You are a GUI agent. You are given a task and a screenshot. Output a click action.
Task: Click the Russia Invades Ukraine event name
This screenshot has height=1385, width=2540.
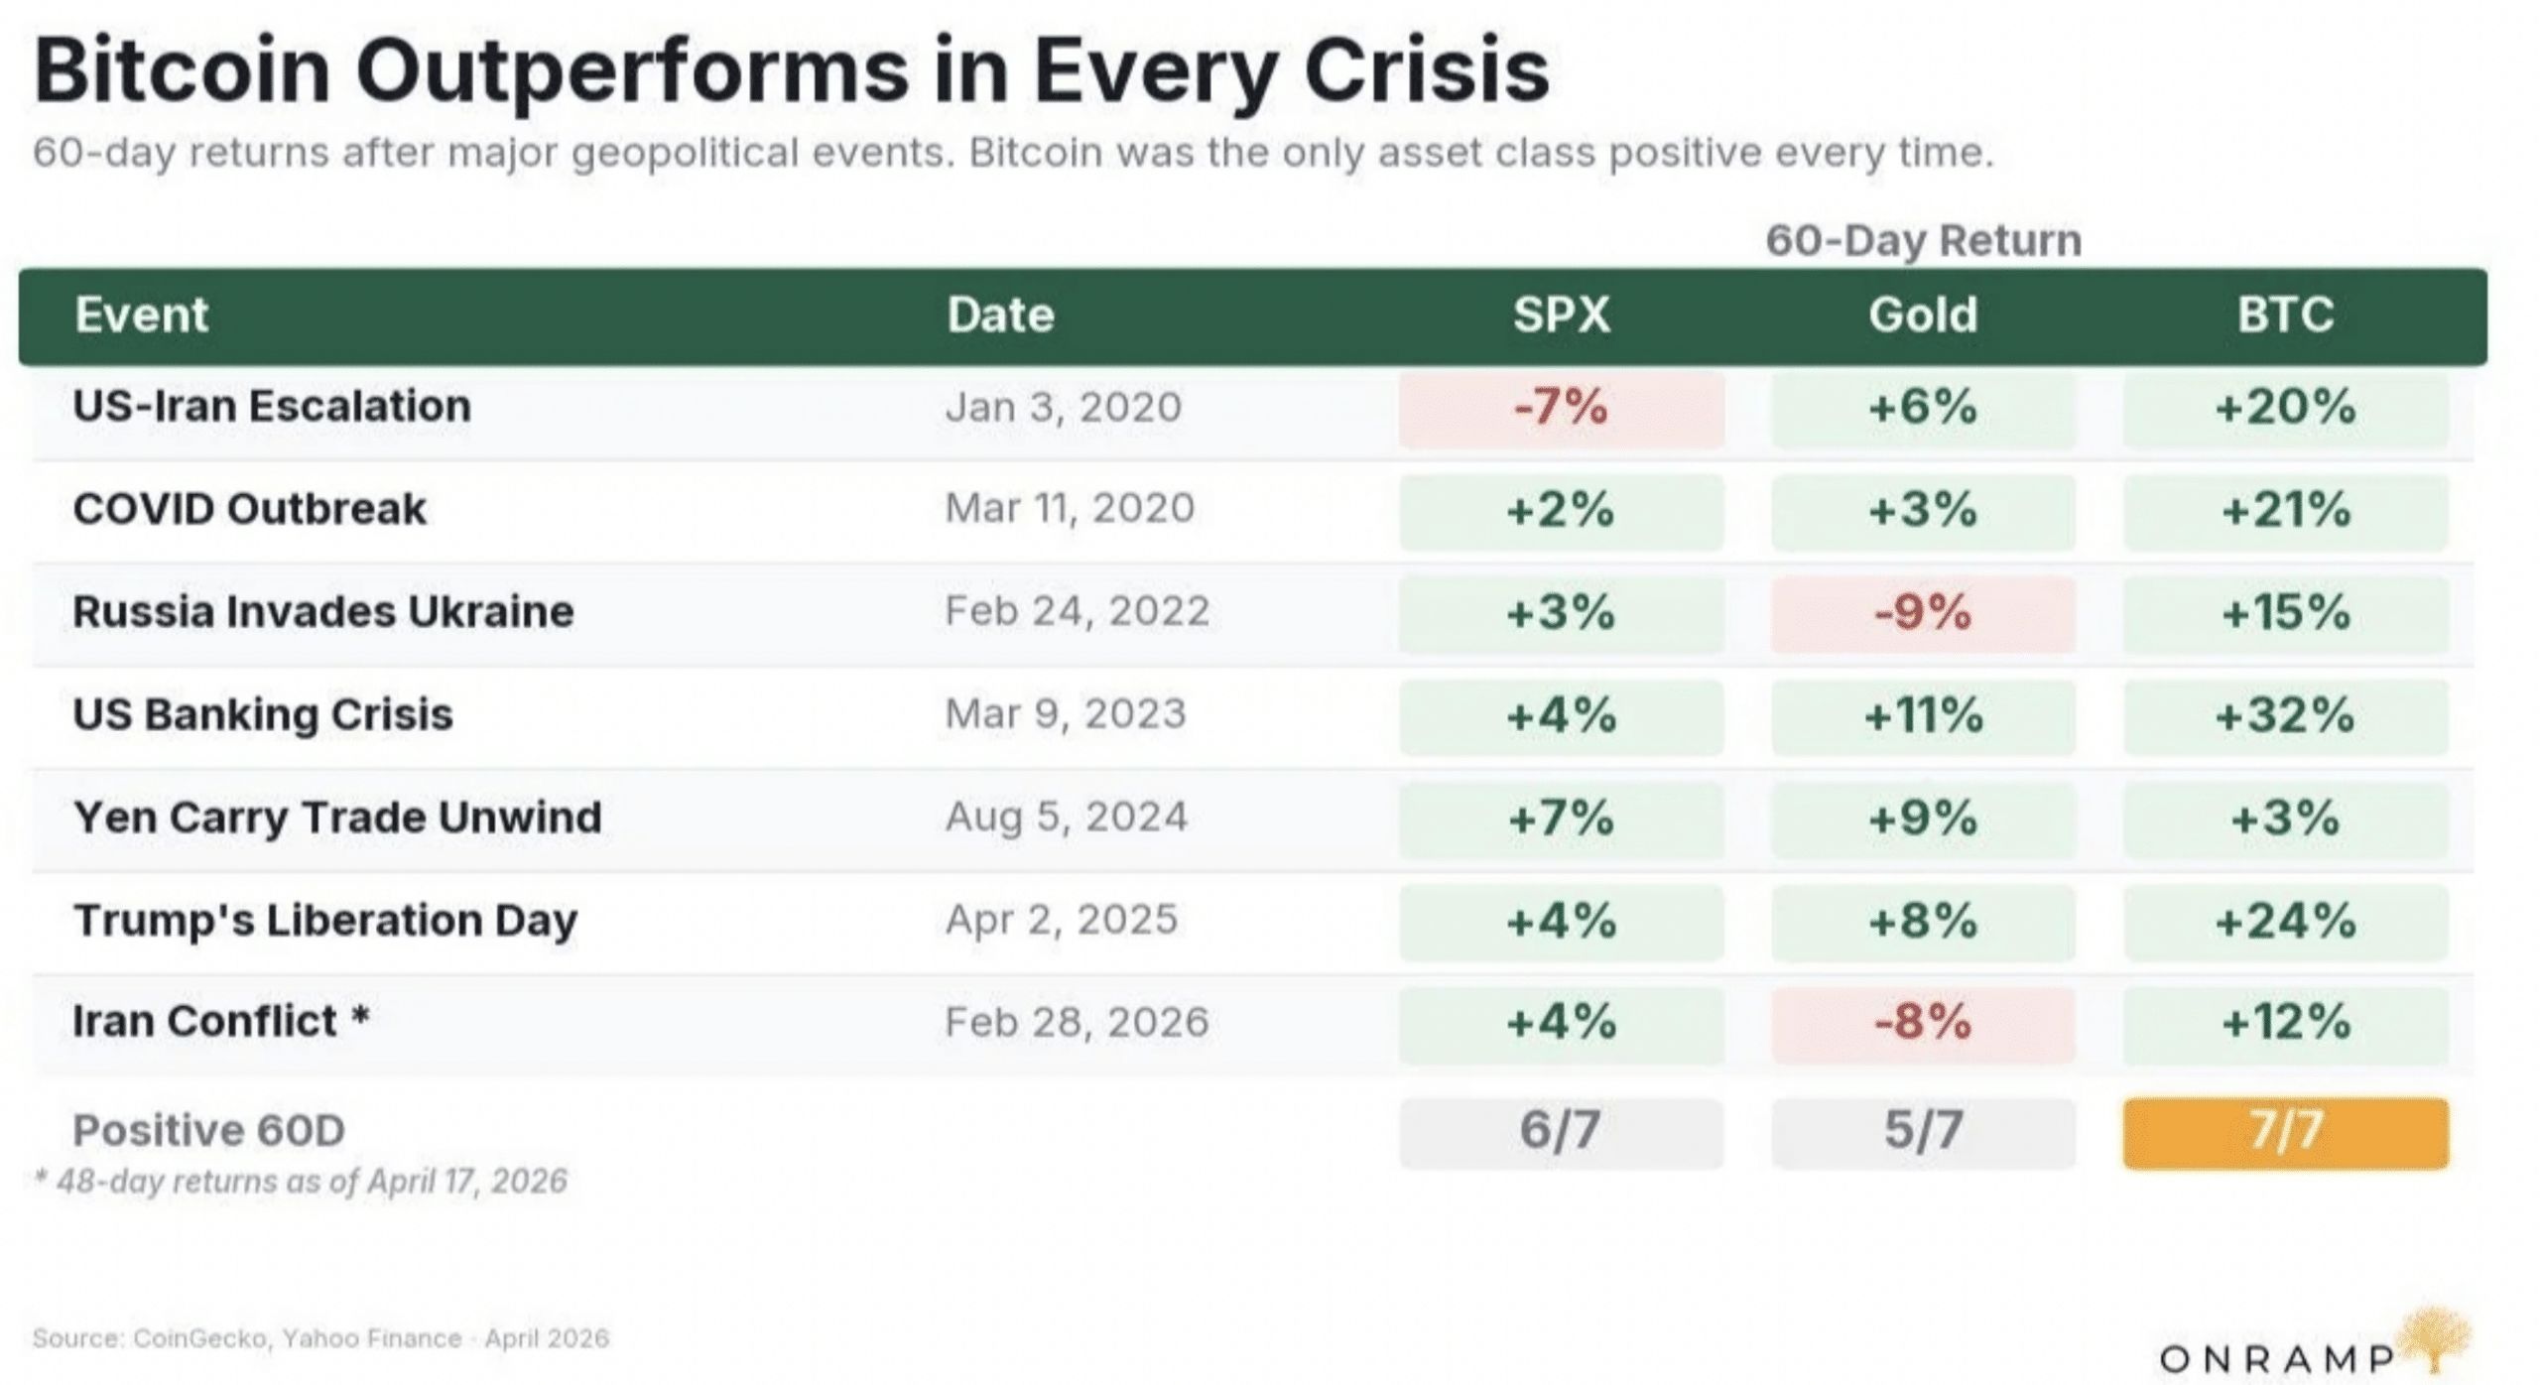[x=323, y=612]
